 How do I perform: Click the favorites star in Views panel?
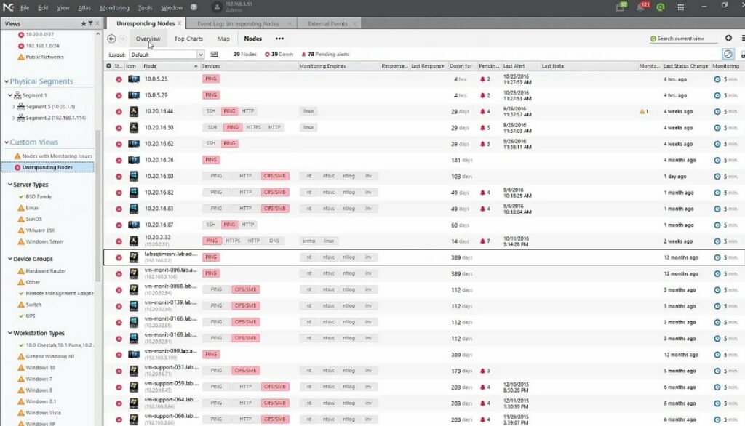[x=84, y=23]
